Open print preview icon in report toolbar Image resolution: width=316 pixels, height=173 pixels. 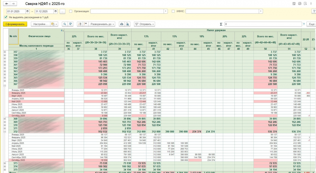pyautogui.click(x=128, y=24)
